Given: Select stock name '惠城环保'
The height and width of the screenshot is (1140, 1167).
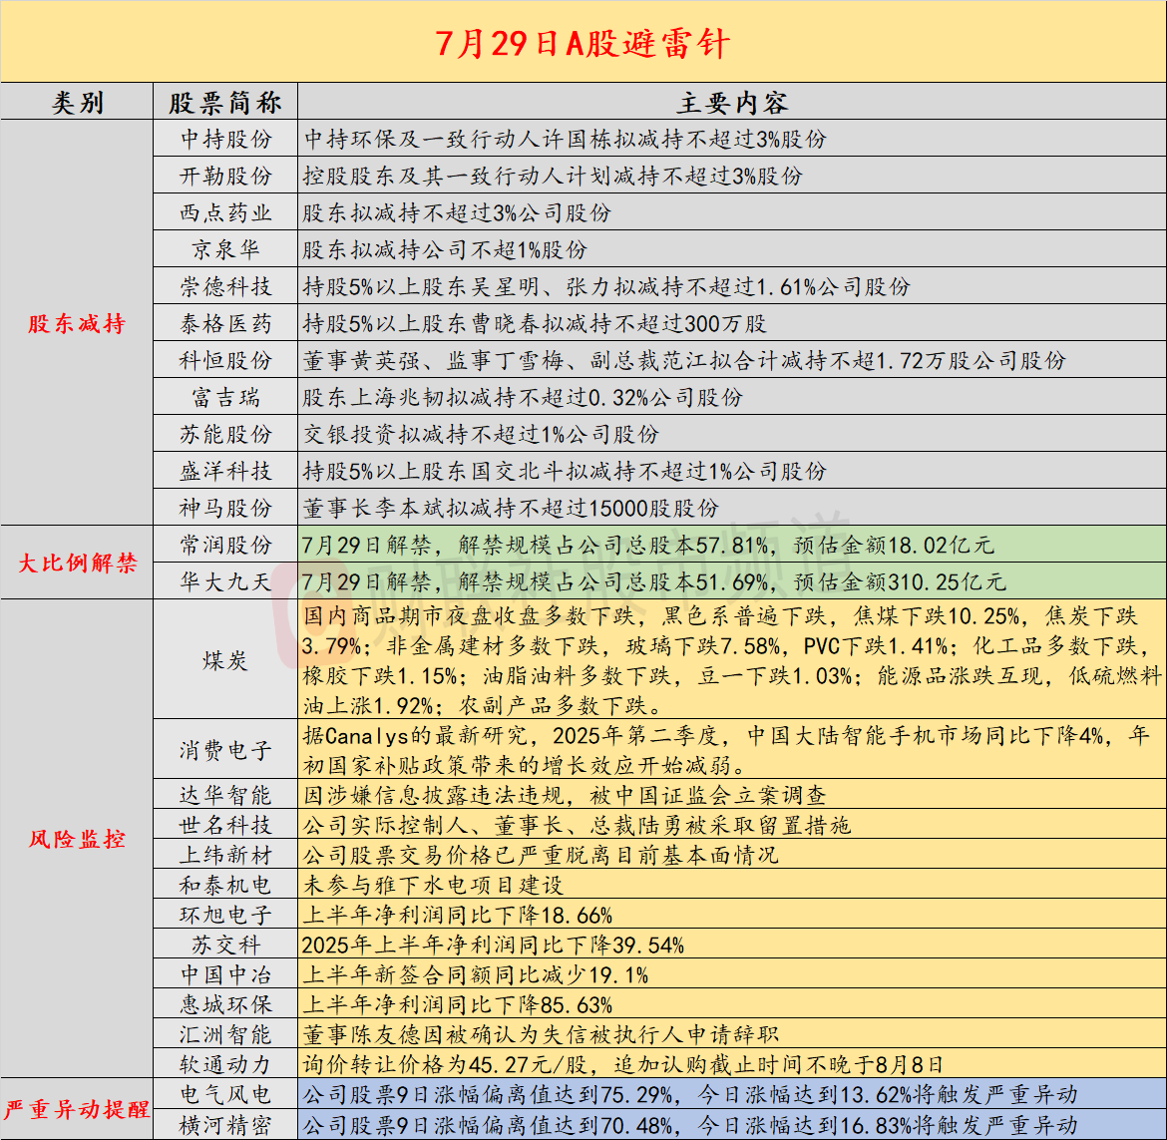Looking at the screenshot, I should [x=225, y=1004].
